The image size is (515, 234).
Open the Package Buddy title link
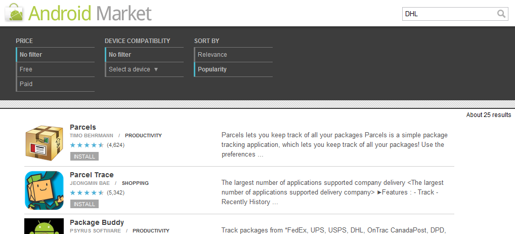(97, 222)
